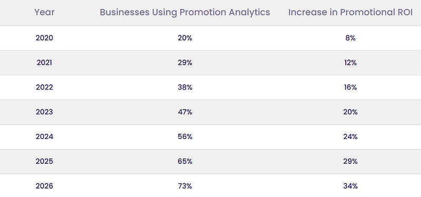Screen dimensions: 421x197
Task: Select the 29% analytics usage value
Action: click(x=185, y=63)
